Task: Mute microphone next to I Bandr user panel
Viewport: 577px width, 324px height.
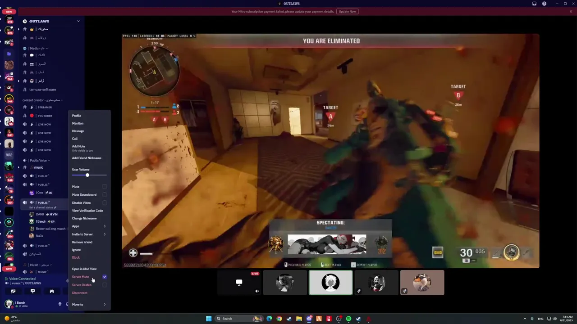Action: 60,304
